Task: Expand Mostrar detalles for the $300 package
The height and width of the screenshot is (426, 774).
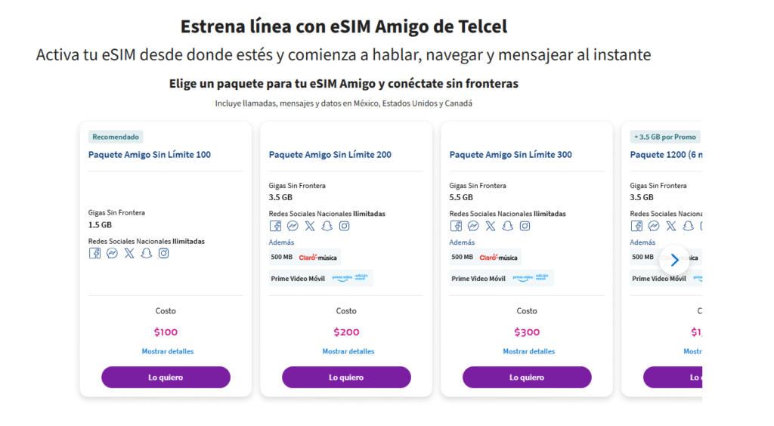Action: coord(529,351)
